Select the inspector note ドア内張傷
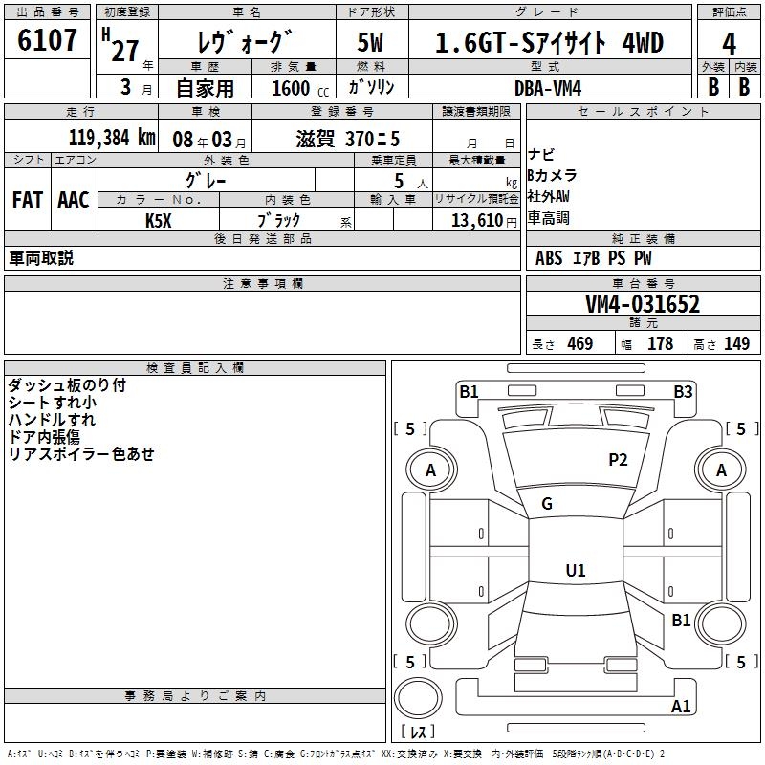Screen dimensions: 765x765 [x=44, y=436]
